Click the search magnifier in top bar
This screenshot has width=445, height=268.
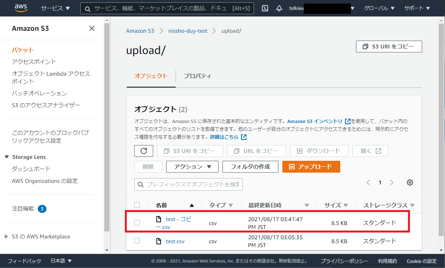click(x=88, y=9)
